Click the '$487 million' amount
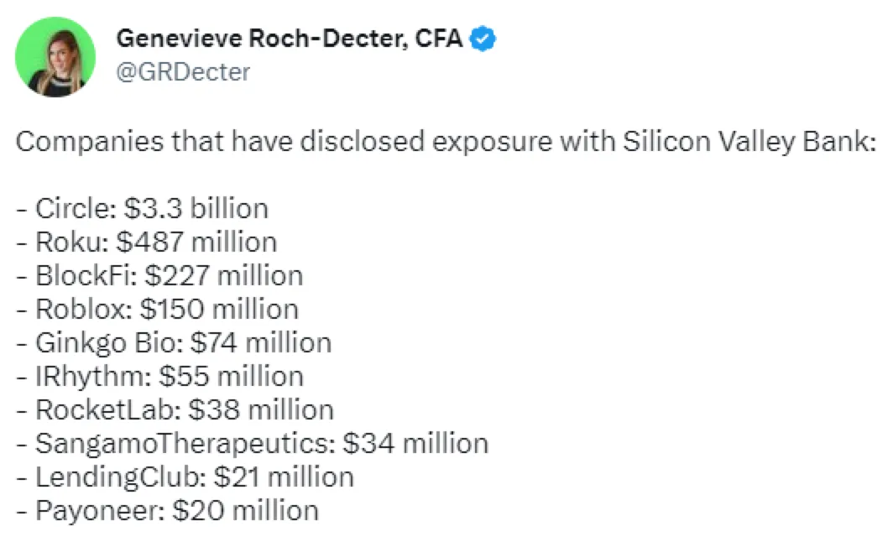This screenshot has width=893, height=542. (x=197, y=242)
